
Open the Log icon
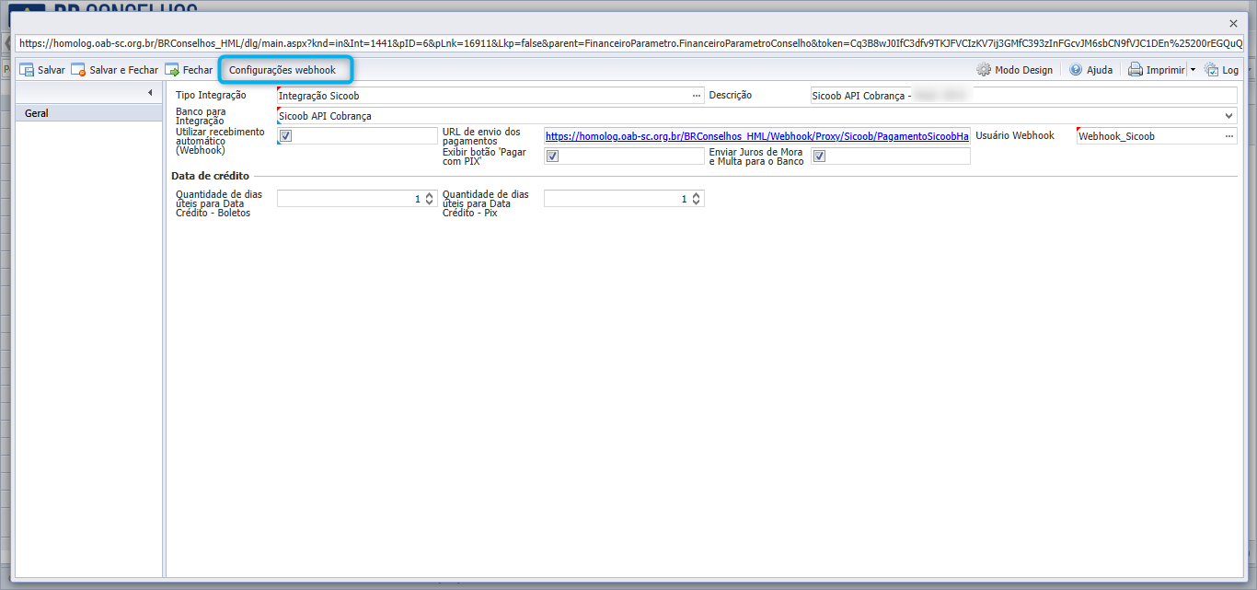(x=1211, y=70)
